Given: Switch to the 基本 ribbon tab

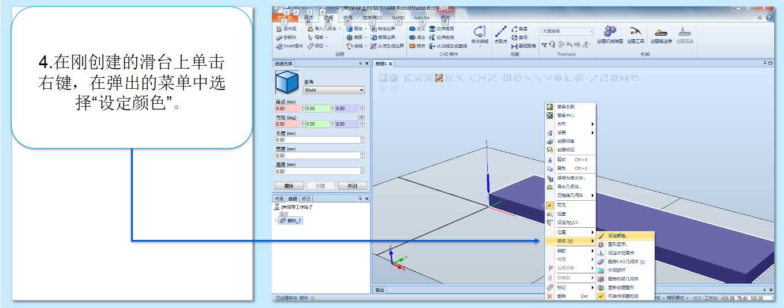Looking at the screenshot, I should point(309,18).
